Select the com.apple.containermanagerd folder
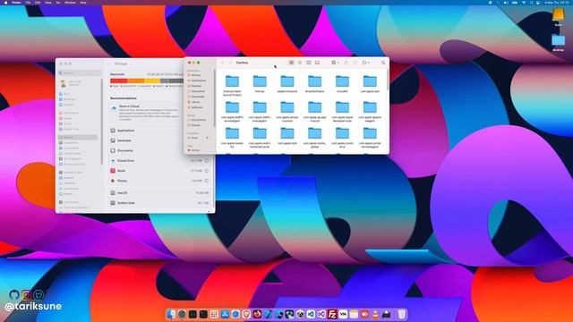 click(370, 137)
